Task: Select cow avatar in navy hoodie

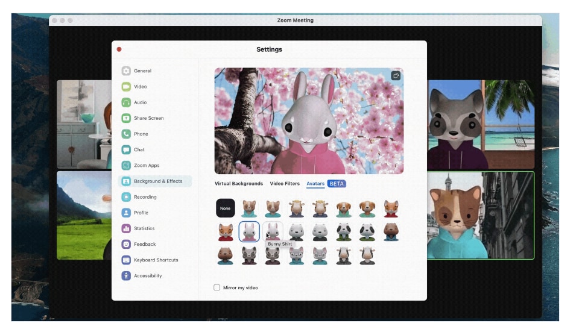Action: point(297,208)
